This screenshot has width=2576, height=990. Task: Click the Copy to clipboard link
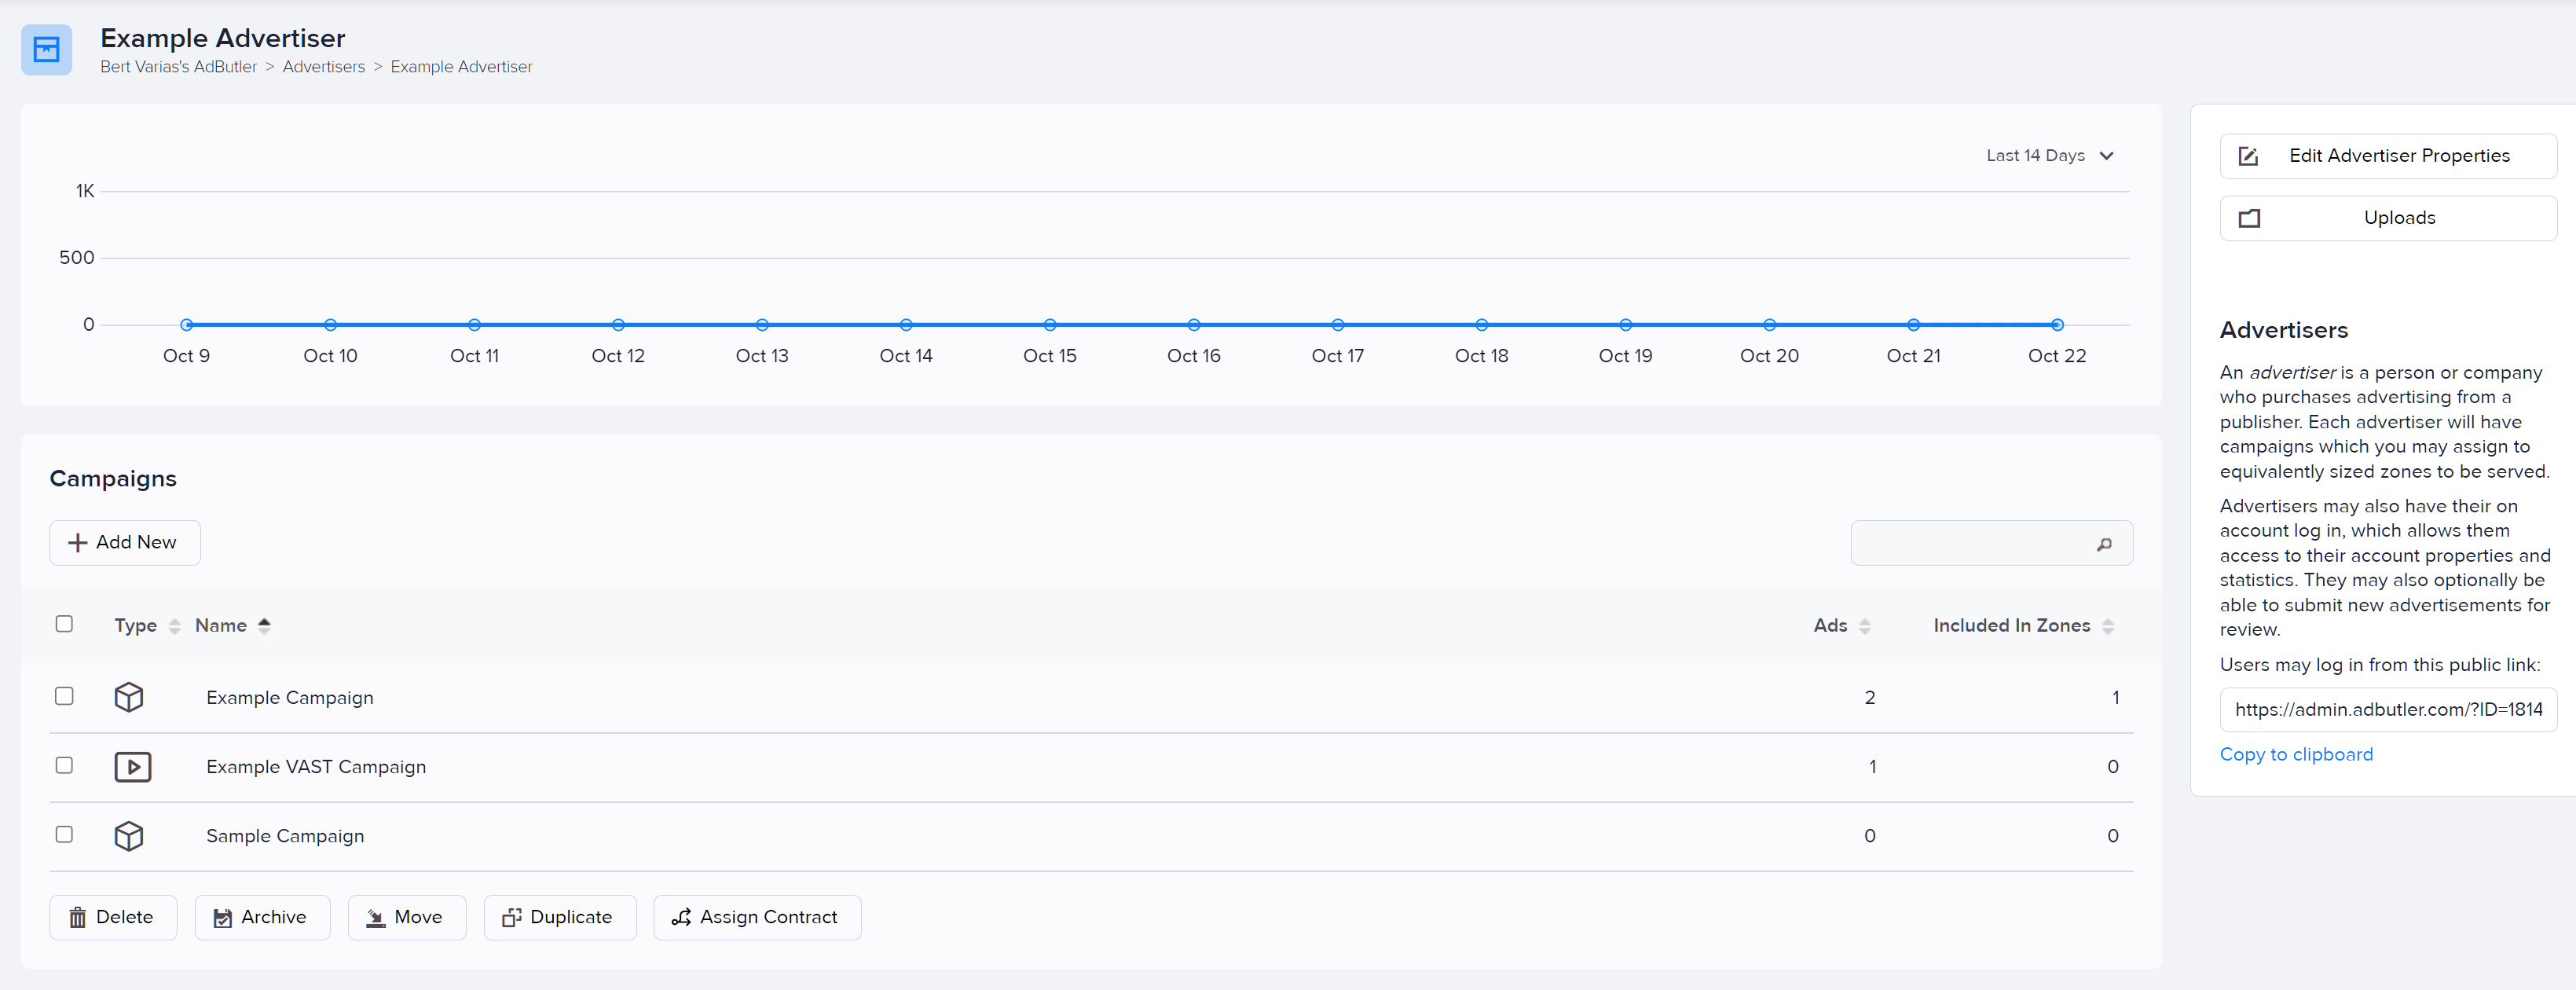coord(2295,755)
